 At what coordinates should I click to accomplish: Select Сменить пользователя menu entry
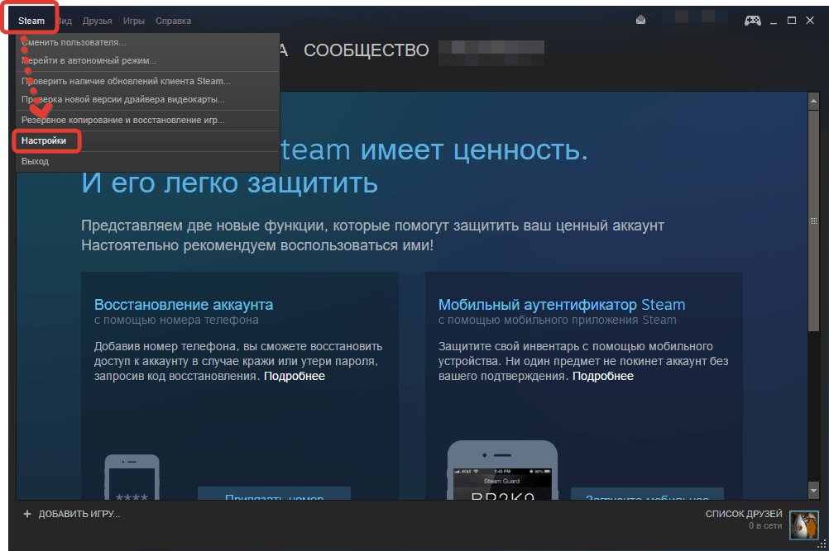click(x=147, y=42)
